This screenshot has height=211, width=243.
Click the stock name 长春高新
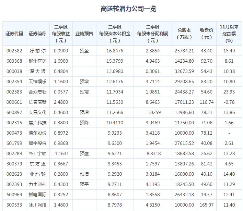click(x=37, y=102)
